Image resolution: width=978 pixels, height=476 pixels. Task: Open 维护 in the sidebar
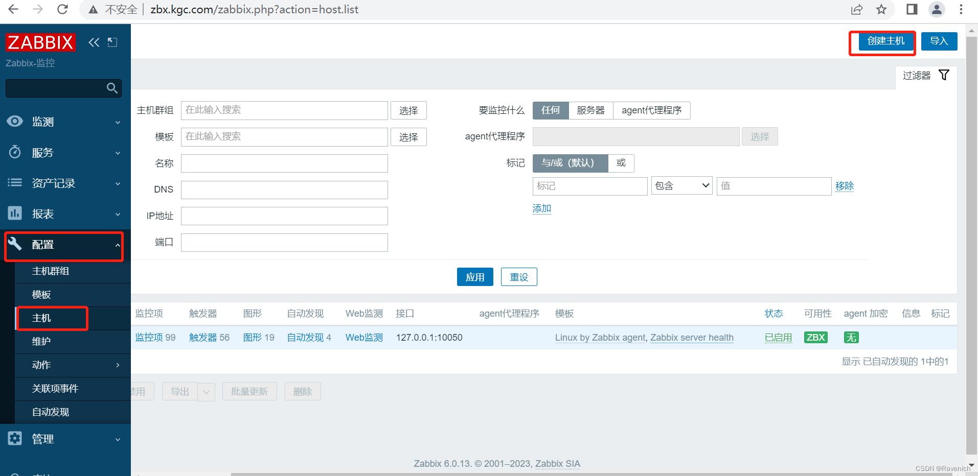pyautogui.click(x=41, y=342)
